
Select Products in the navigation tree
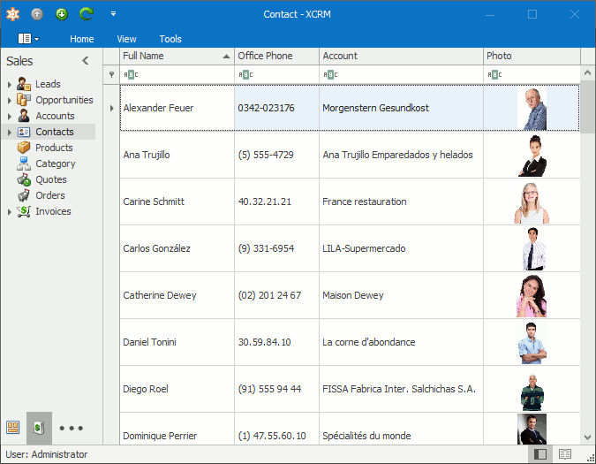point(54,148)
